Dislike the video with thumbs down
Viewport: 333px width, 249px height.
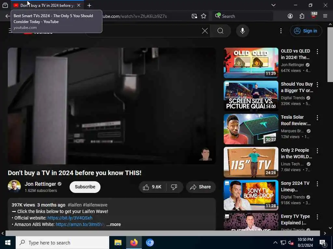point(174,187)
